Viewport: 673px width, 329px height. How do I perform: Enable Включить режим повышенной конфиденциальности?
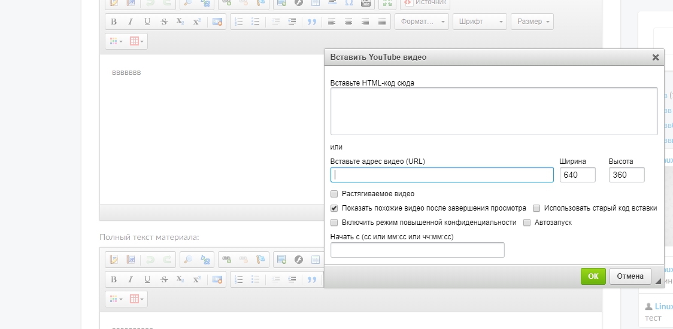[334, 223]
